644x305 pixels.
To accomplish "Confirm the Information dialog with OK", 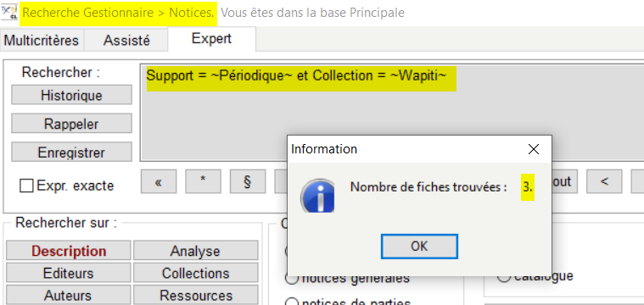I will click(419, 247).
